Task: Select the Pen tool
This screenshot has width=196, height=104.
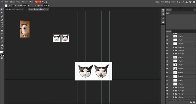Action: click(2, 16)
